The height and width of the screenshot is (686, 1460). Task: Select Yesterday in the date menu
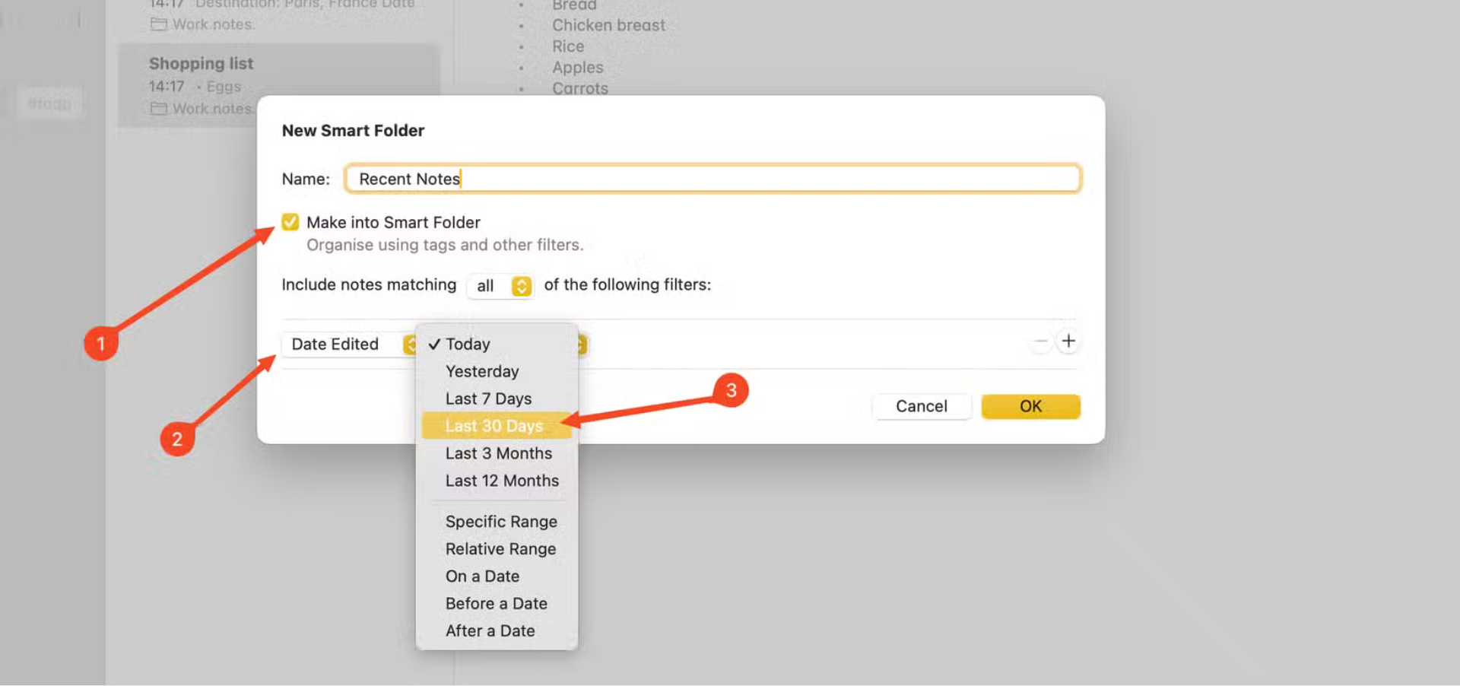click(482, 372)
